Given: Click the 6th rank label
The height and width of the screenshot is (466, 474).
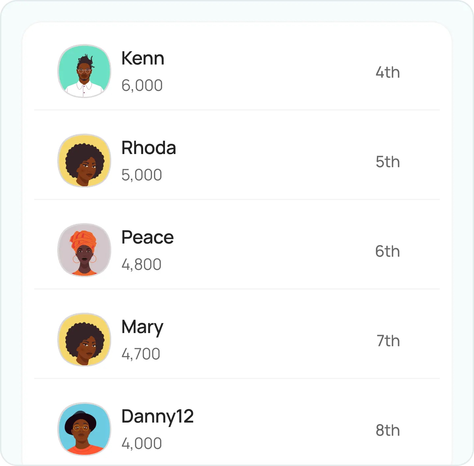Looking at the screenshot, I should pyautogui.click(x=388, y=251).
